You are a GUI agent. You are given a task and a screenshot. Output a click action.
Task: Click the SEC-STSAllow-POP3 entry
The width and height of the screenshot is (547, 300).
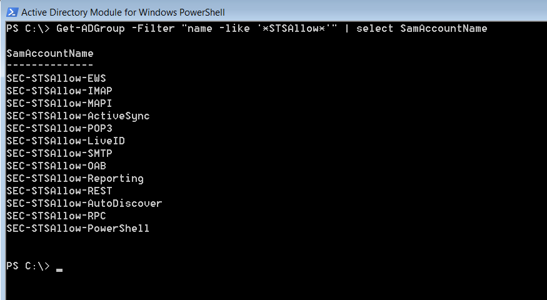[59, 128]
